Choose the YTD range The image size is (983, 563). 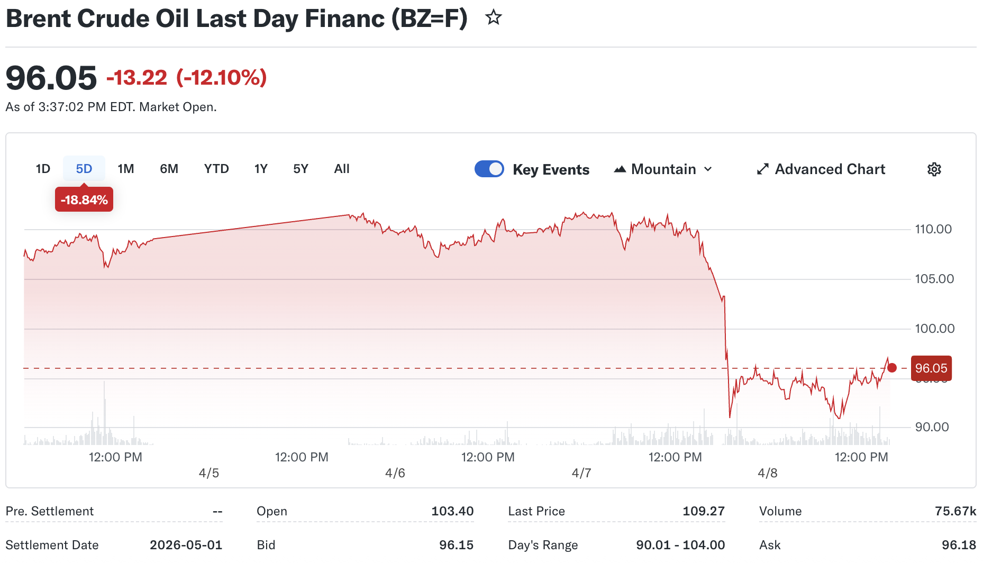[216, 169]
